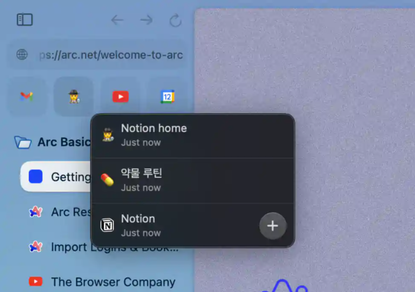Open the detective-emoji Notion favorite
Image resolution: width=415 pixels, height=292 pixels.
(74, 96)
